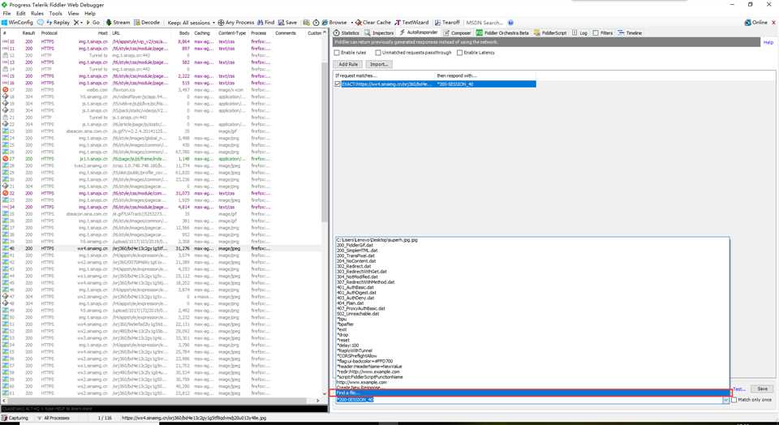Click Any Process target picker
The image size is (779, 425).
click(x=236, y=23)
